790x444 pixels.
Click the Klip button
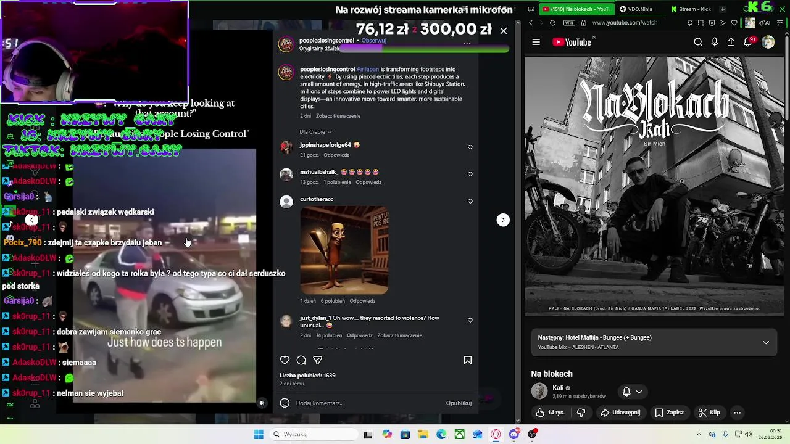tap(709, 413)
